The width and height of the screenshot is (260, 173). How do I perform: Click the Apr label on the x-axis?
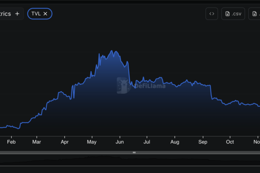pyautogui.click(x=65, y=142)
